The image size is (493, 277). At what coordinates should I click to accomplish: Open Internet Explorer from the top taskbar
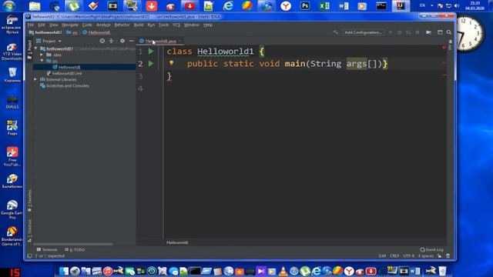[228, 5]
